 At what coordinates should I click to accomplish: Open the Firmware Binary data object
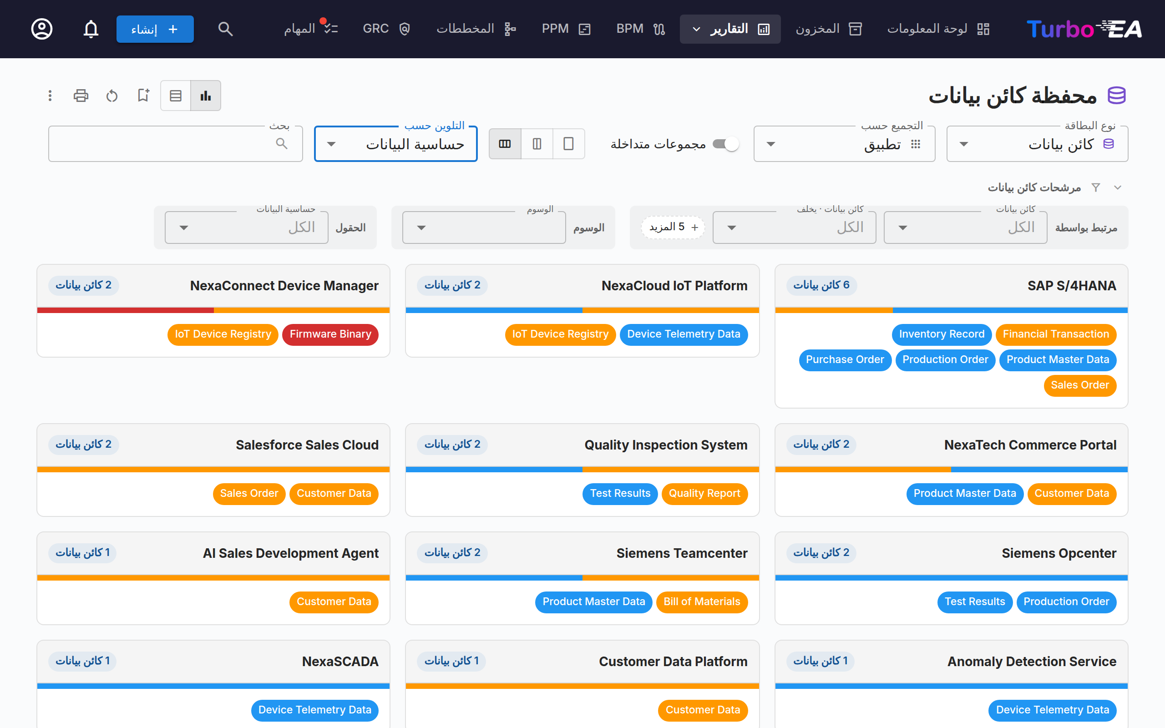pyautogui.click(x=330, y=334)
